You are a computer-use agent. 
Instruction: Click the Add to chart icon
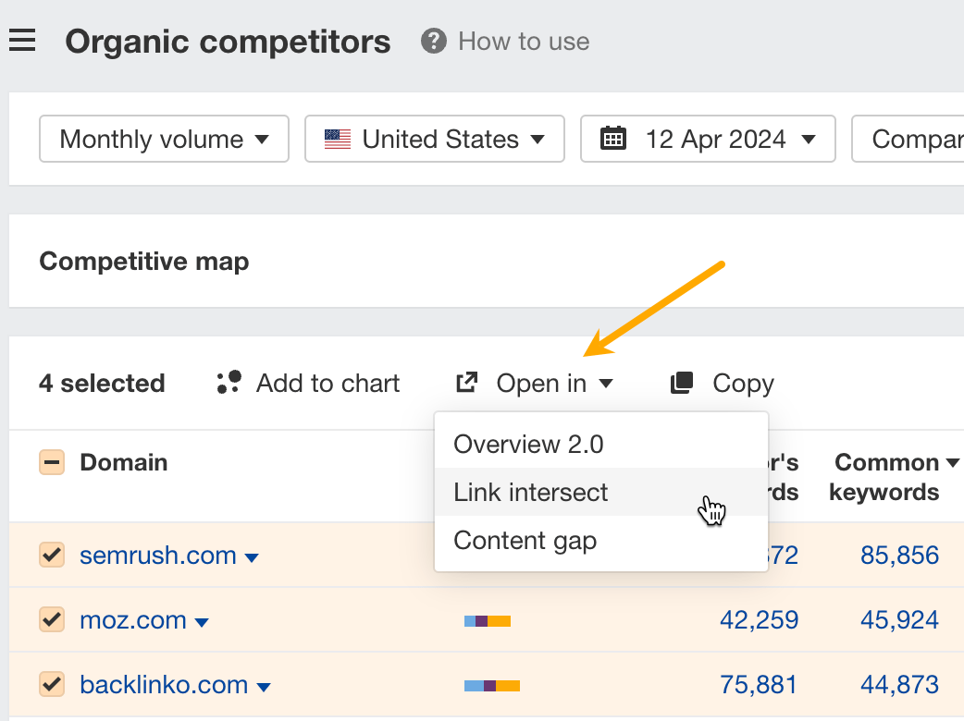click(228, 382)
